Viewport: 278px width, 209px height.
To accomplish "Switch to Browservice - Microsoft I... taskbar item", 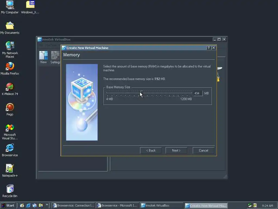I will click(117, 205).
